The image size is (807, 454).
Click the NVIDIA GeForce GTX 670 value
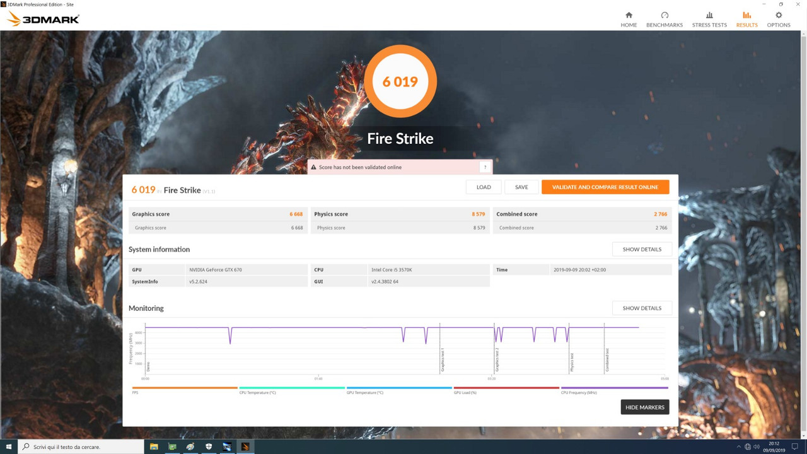tap(216, 270)
